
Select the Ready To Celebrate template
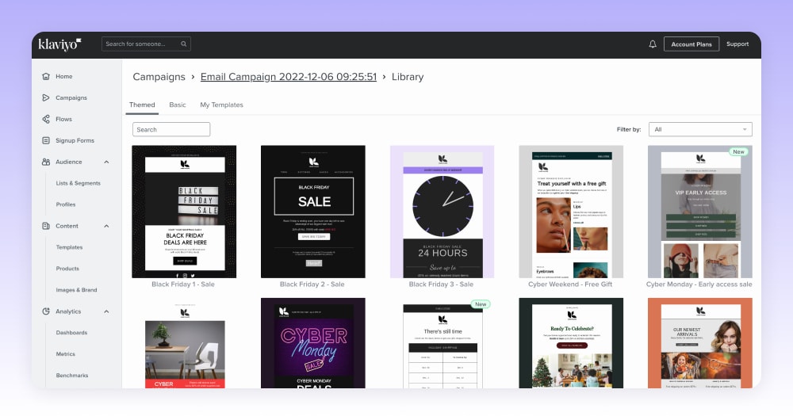571,343
